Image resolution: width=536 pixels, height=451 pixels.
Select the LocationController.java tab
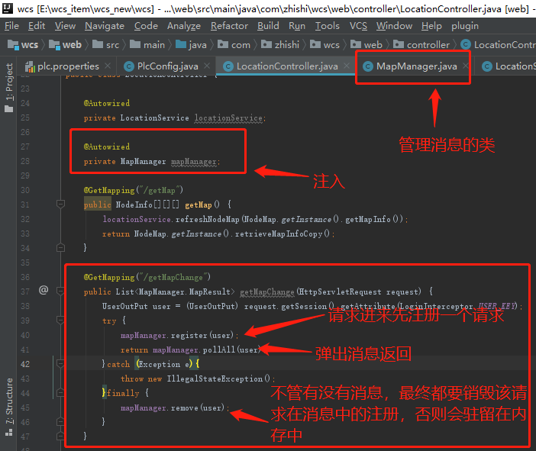pyautogui.click(x=287, y=66)
